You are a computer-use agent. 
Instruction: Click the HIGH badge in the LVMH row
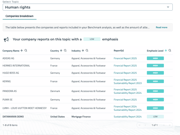coord(155,108)
